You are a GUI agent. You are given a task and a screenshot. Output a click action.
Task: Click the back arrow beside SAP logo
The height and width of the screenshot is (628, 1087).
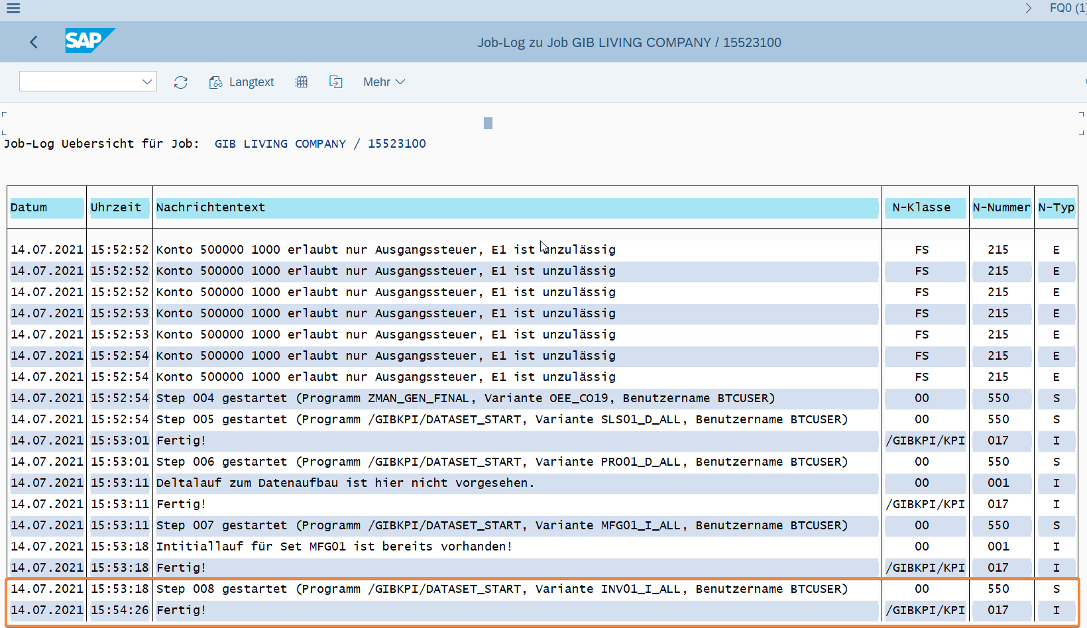pos(34,42)
